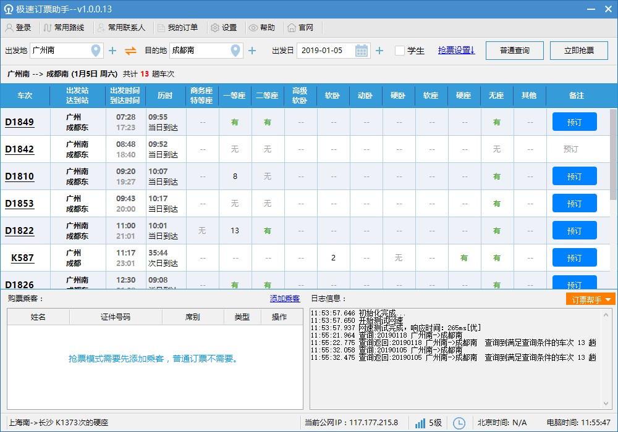The image size is (618, 432).
Task: Book train D1849 with 预订 button
Action: [574, 122]
